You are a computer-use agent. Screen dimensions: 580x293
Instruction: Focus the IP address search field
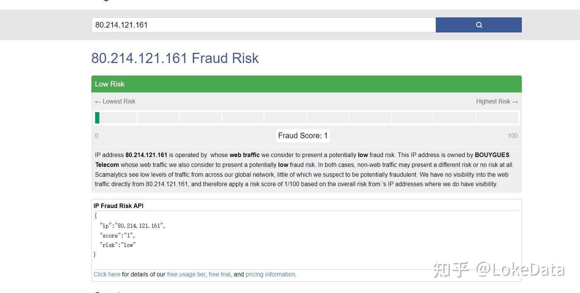263,25
